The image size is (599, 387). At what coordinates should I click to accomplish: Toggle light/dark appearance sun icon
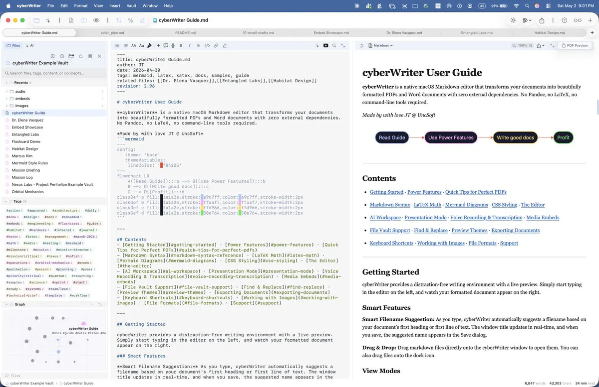[513, 20]
